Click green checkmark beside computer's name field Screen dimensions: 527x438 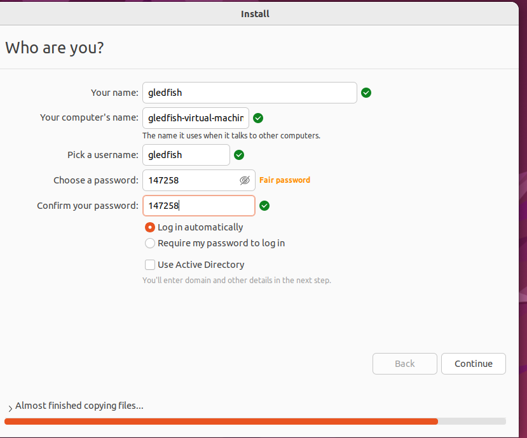pos(258,118)
